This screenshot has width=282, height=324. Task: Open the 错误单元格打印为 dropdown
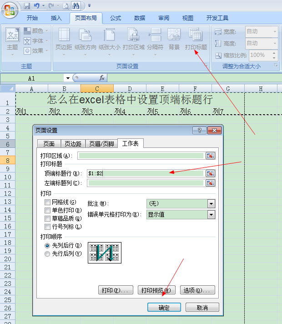point(211,215)
